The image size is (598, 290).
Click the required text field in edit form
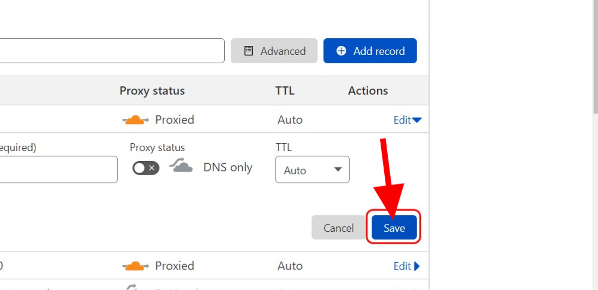pos(57,170)
